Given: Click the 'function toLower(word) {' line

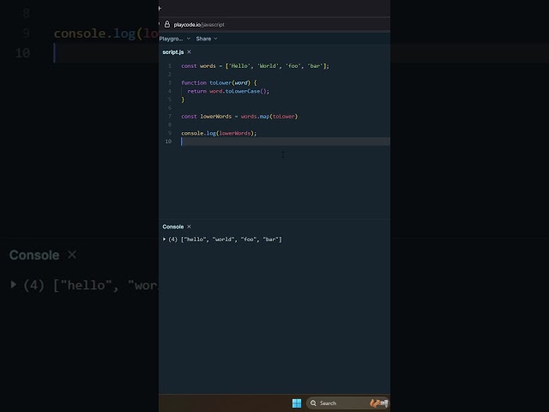Looking at the screenshot, I should point(219,82).
